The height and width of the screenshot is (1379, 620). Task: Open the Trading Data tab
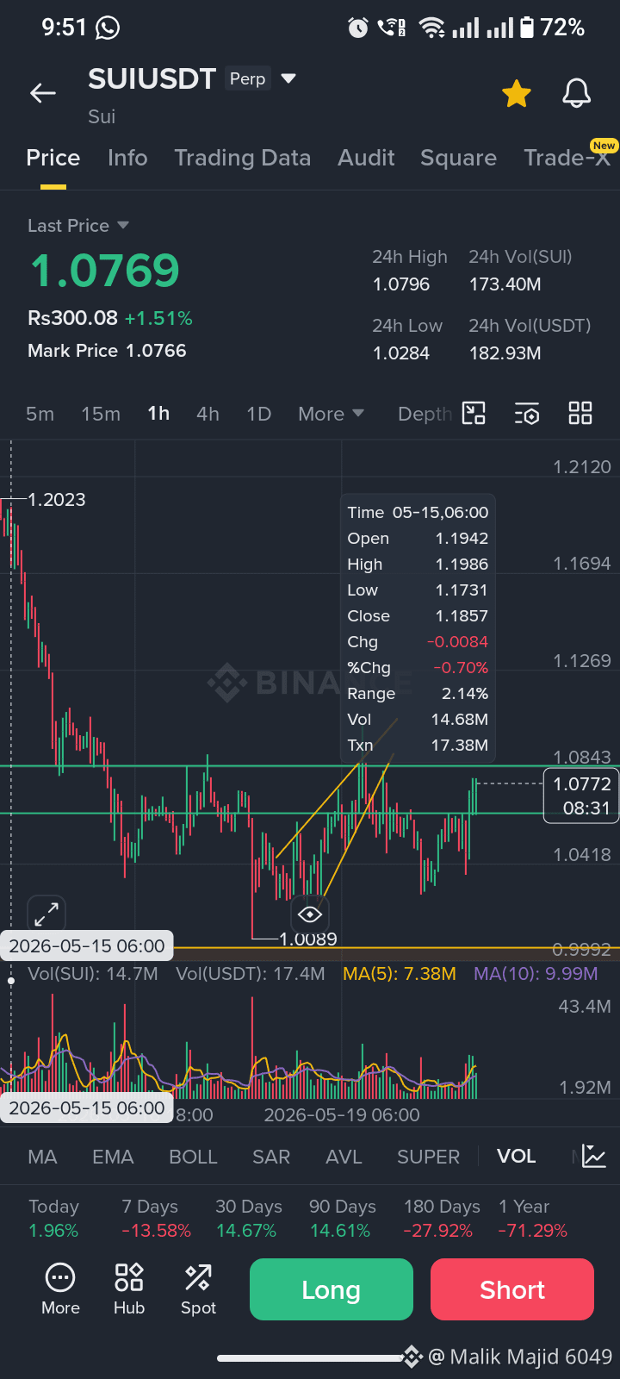tap(242, 158)
